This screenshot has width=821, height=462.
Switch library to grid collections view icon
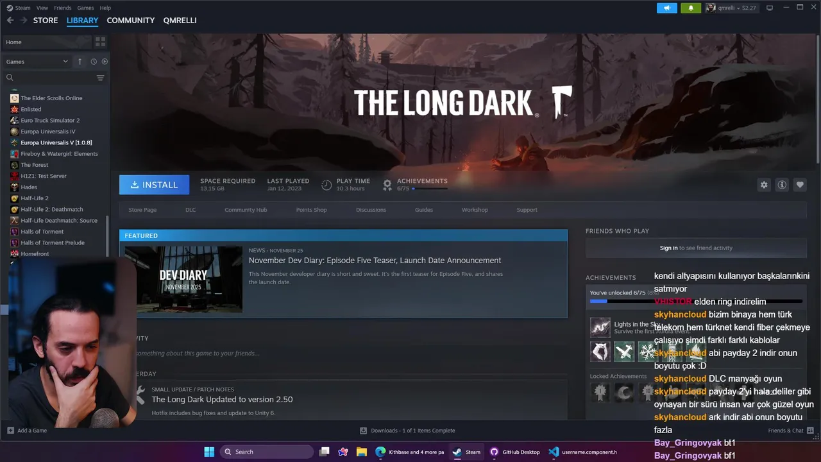click(100, 42)
